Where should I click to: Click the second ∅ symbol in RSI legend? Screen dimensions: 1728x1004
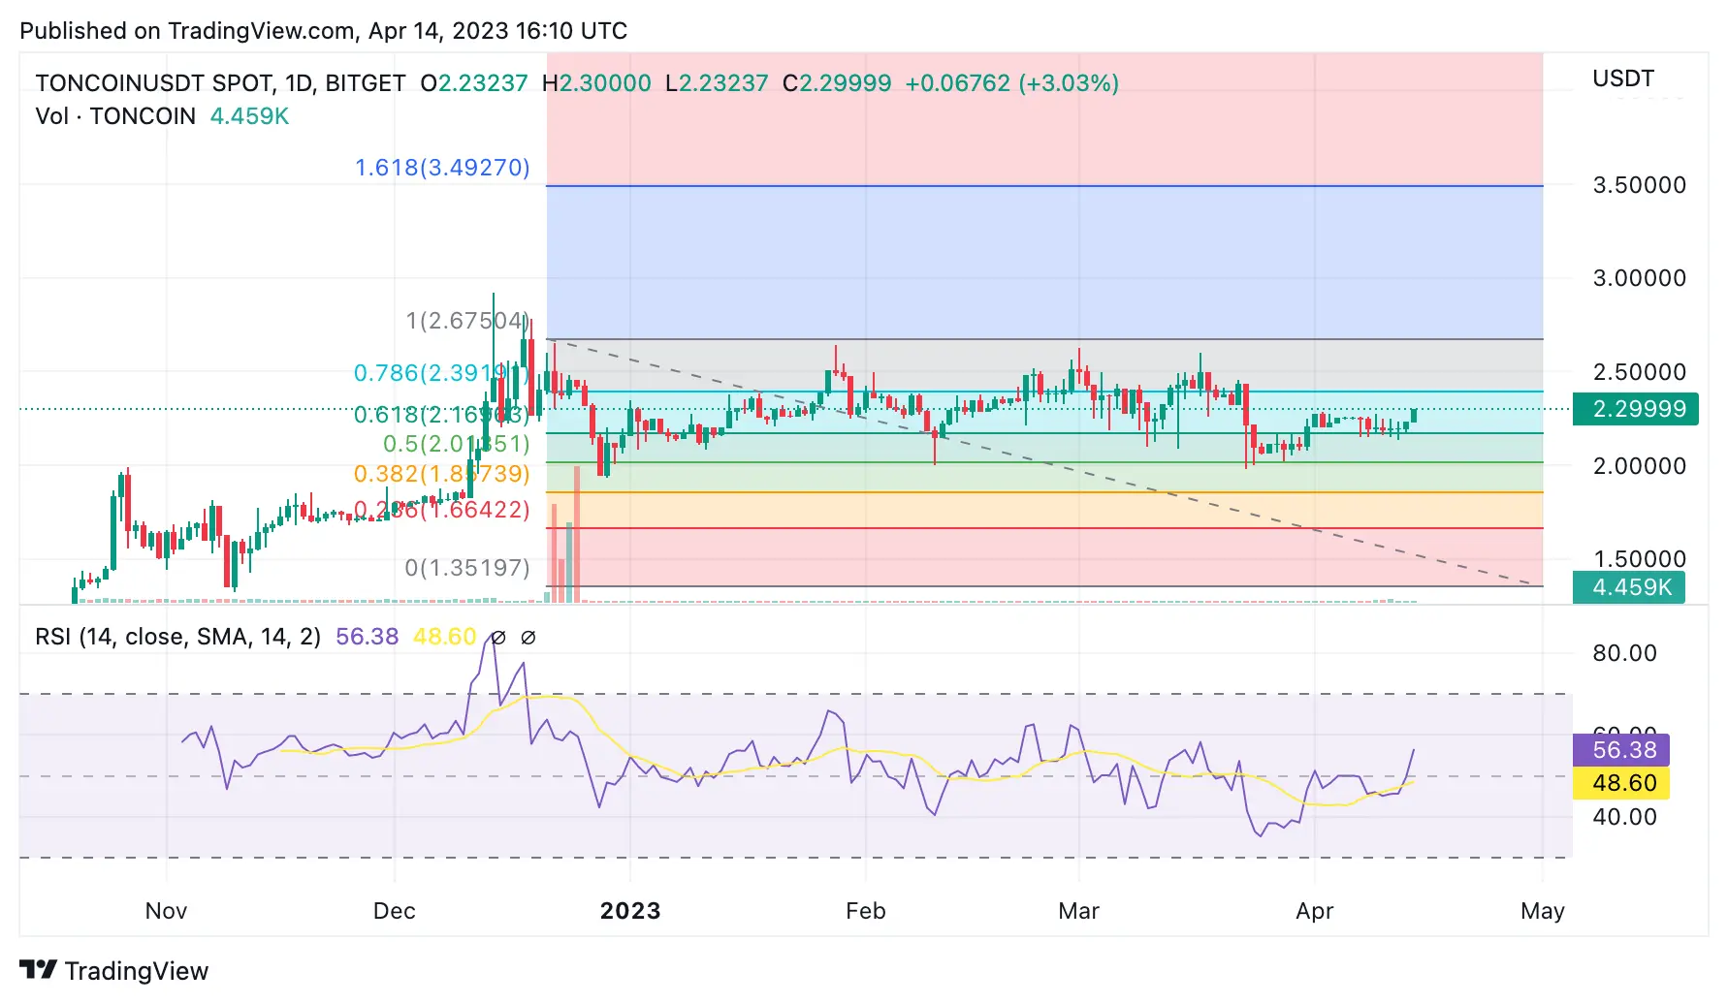(528, 638)
